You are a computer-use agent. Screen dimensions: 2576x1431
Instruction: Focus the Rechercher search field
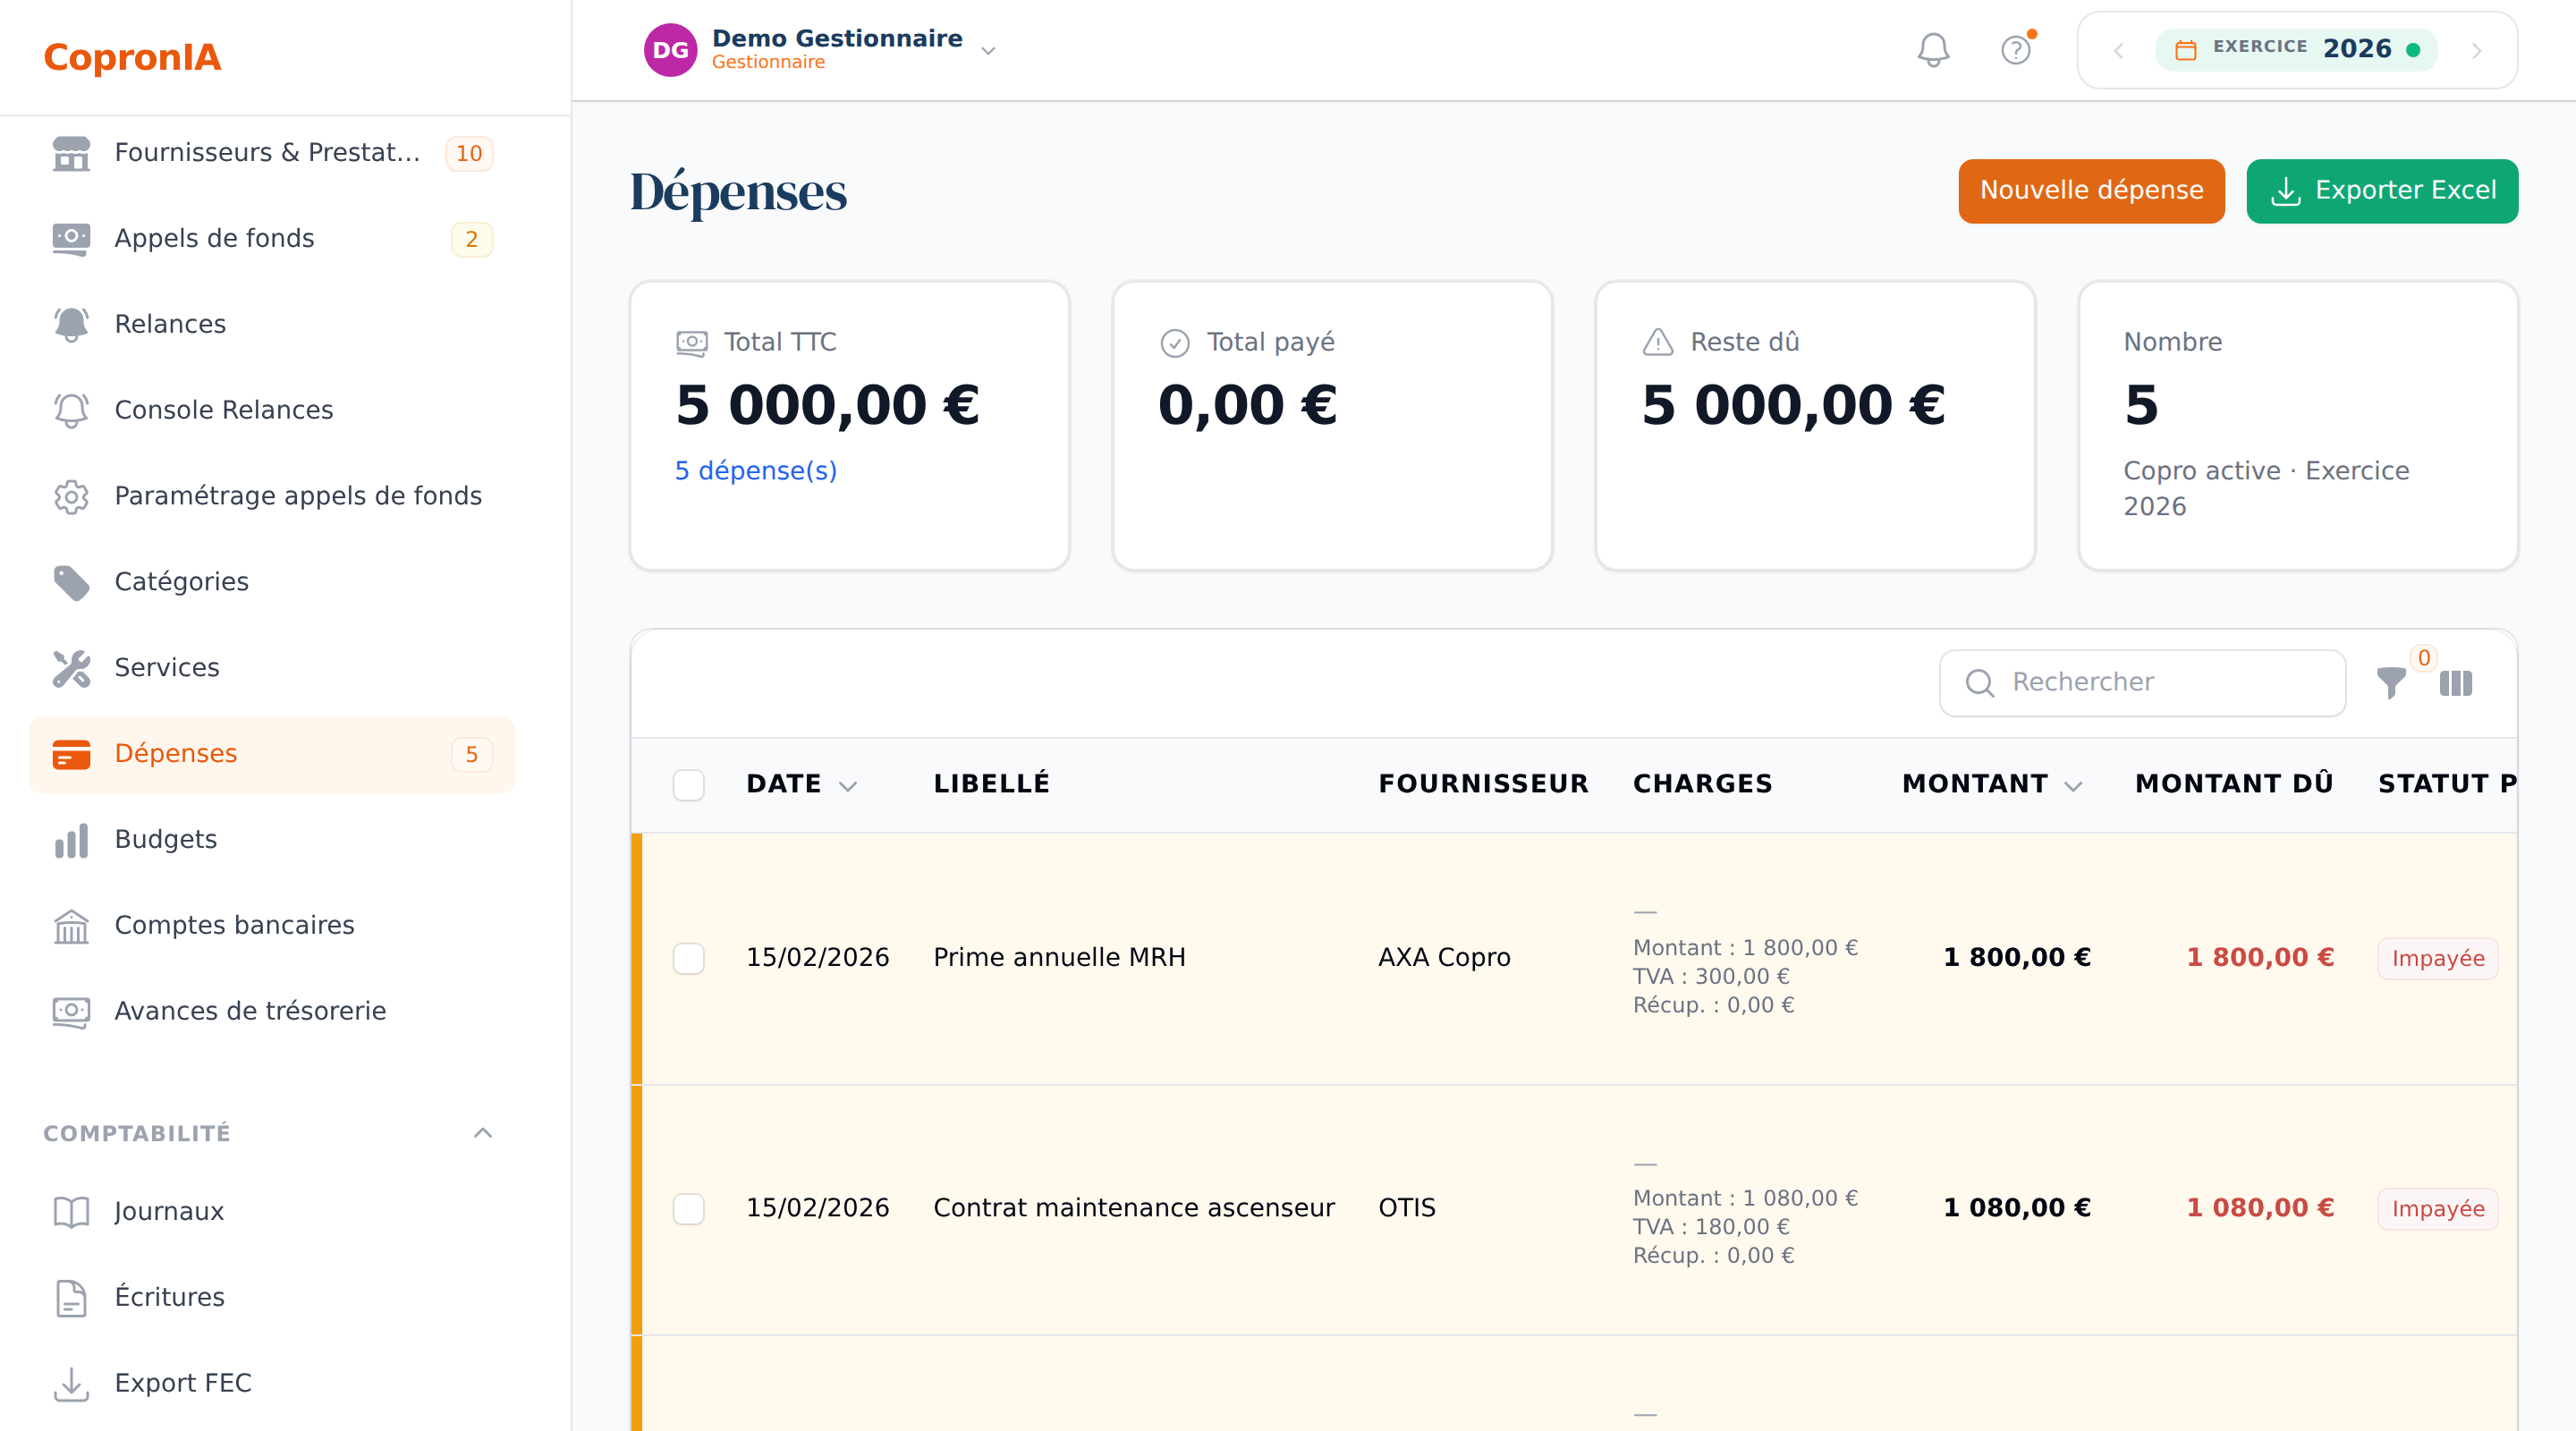coord(2142,683)
